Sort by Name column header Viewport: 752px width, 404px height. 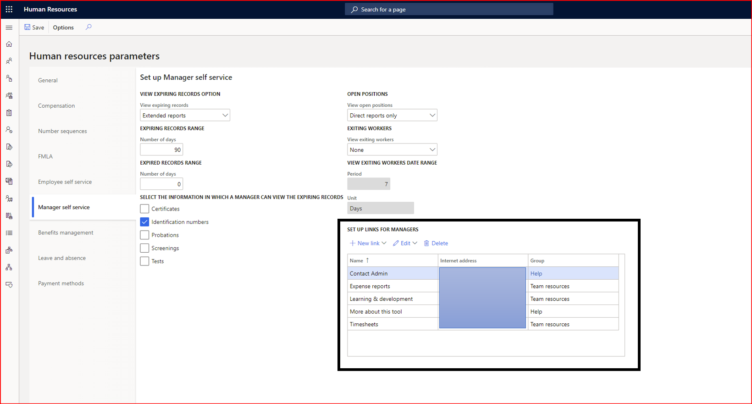tap(356, 261)
